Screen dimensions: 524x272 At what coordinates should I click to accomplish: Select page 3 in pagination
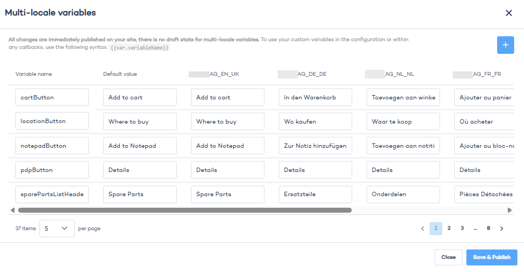click(462, 228)
